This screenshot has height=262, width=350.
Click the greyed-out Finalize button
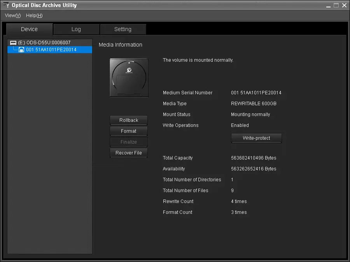[x=129, y=142]
